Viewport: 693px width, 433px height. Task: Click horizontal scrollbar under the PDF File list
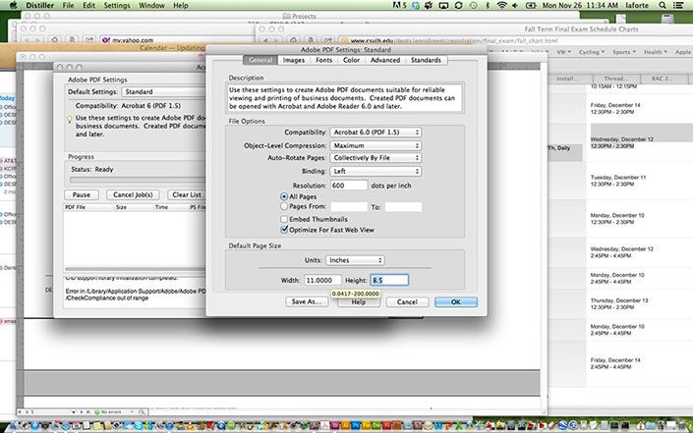pos(135,269)
